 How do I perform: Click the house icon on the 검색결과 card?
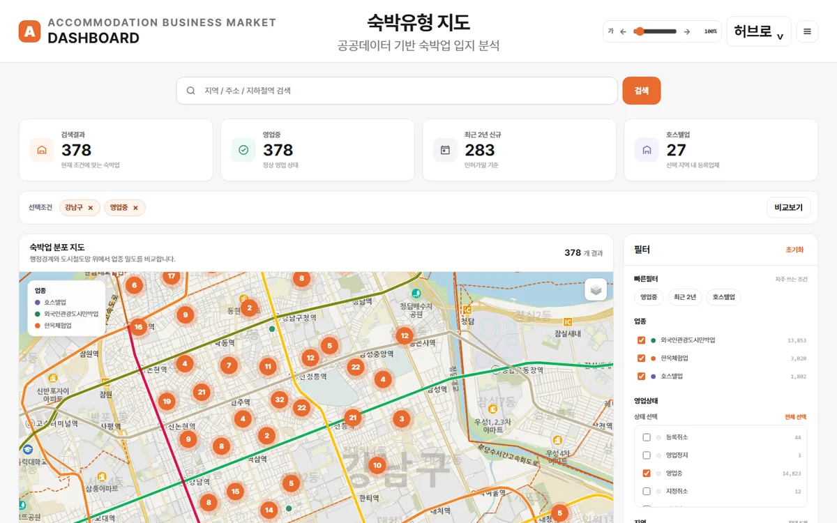[x=42, y=150]
